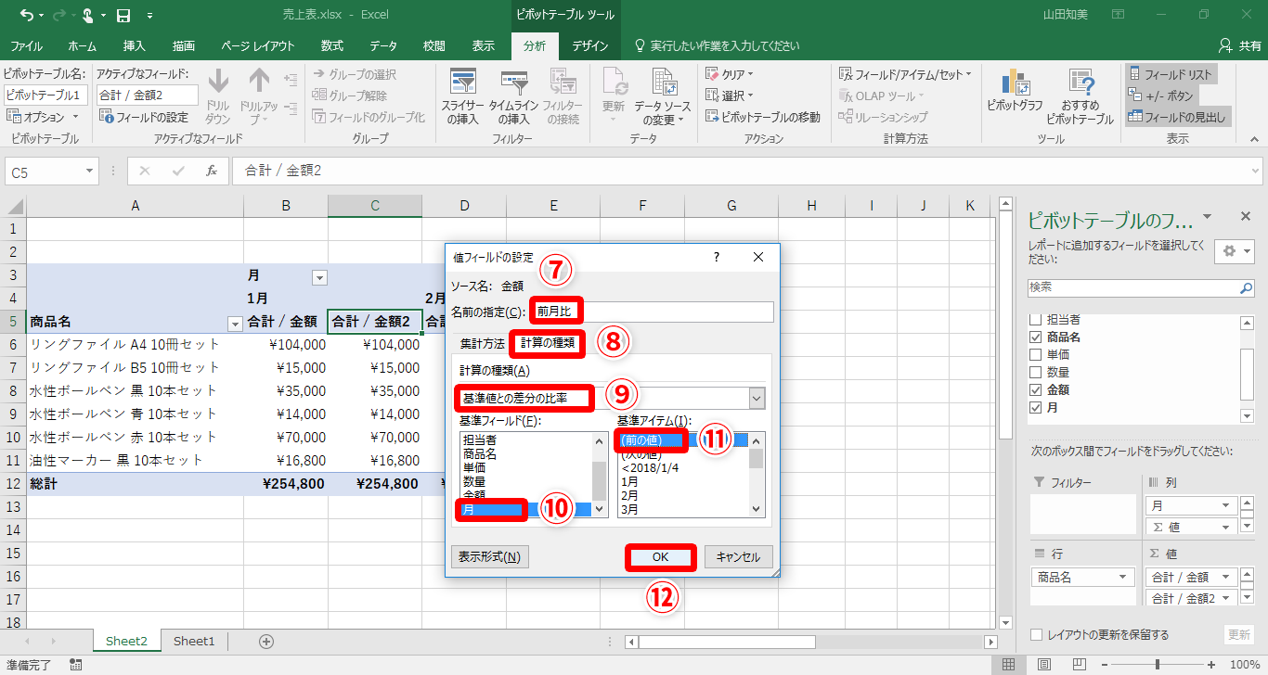Click the 共有 share button
Image resolution: width=1268 pixels, height=675 pixels.
(x=1240, y=45)
